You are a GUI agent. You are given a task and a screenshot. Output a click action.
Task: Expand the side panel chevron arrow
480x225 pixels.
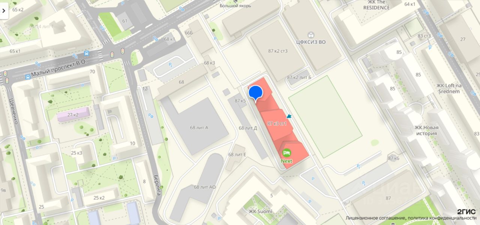click(x=4, y=11)
